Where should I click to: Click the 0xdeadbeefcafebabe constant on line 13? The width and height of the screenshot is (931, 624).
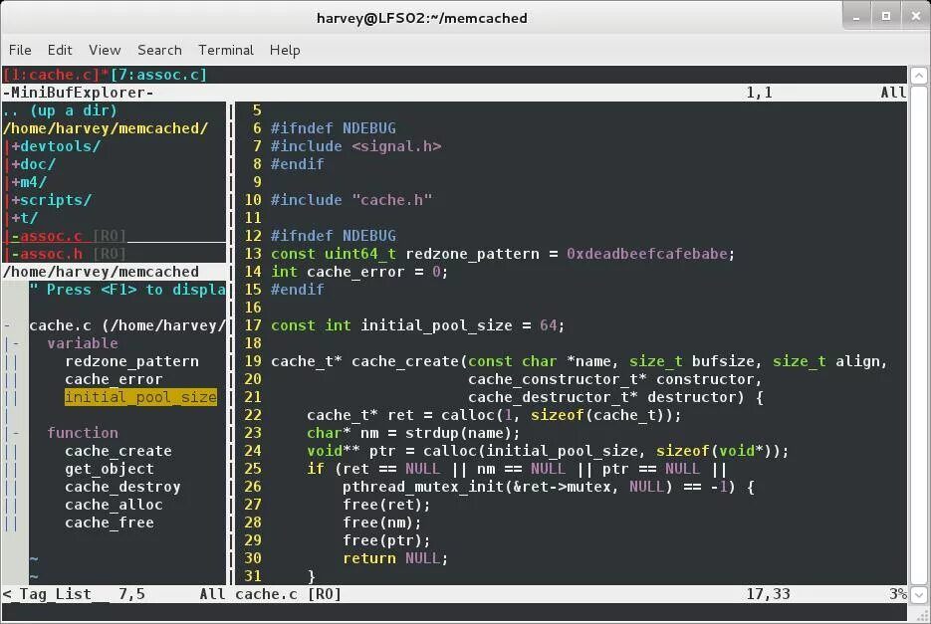[x=646, y=254]
